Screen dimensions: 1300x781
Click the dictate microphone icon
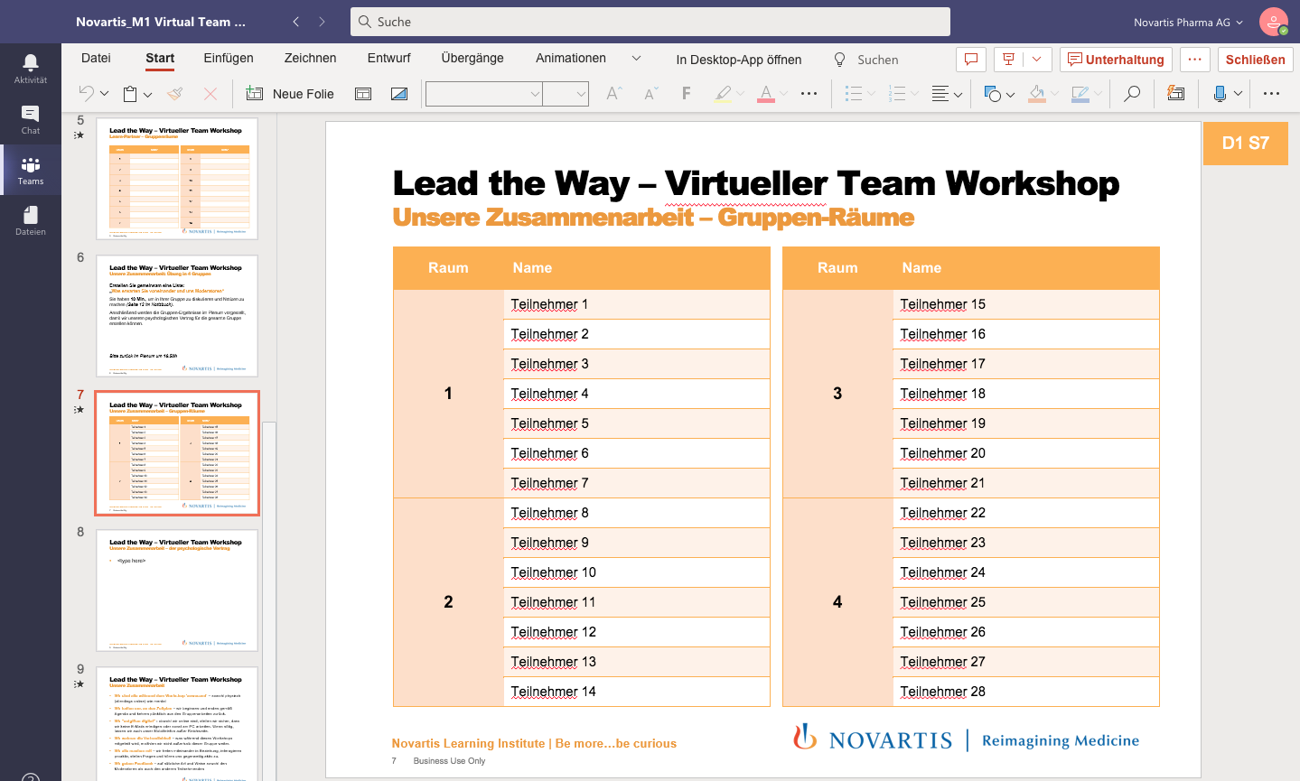pos(1220,93)
